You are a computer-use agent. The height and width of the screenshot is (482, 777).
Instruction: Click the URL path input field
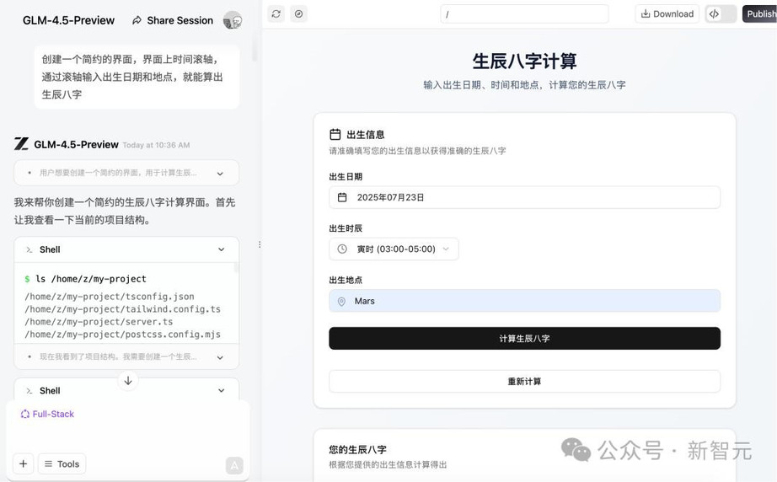[524, 13]
